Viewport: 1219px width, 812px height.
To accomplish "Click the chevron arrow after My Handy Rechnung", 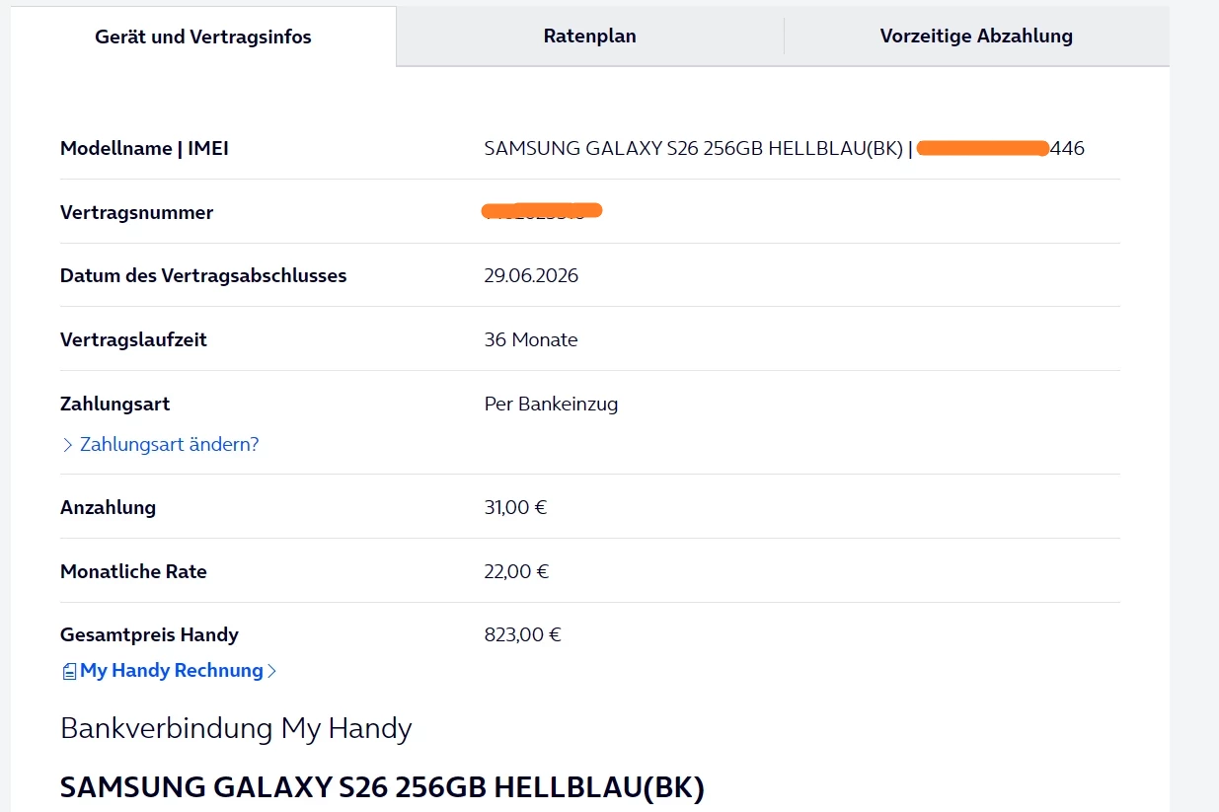I will 272,672.
